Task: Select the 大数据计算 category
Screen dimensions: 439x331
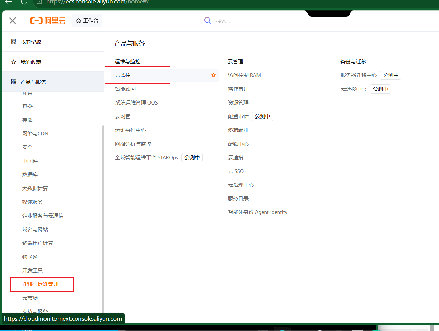Action: (35, 188)
